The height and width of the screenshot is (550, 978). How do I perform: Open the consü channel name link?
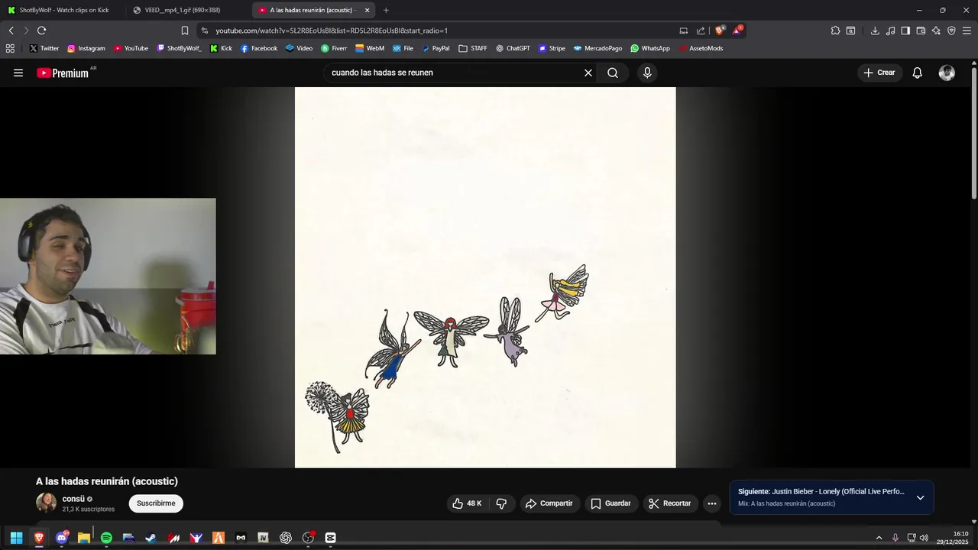pos(73,499)
